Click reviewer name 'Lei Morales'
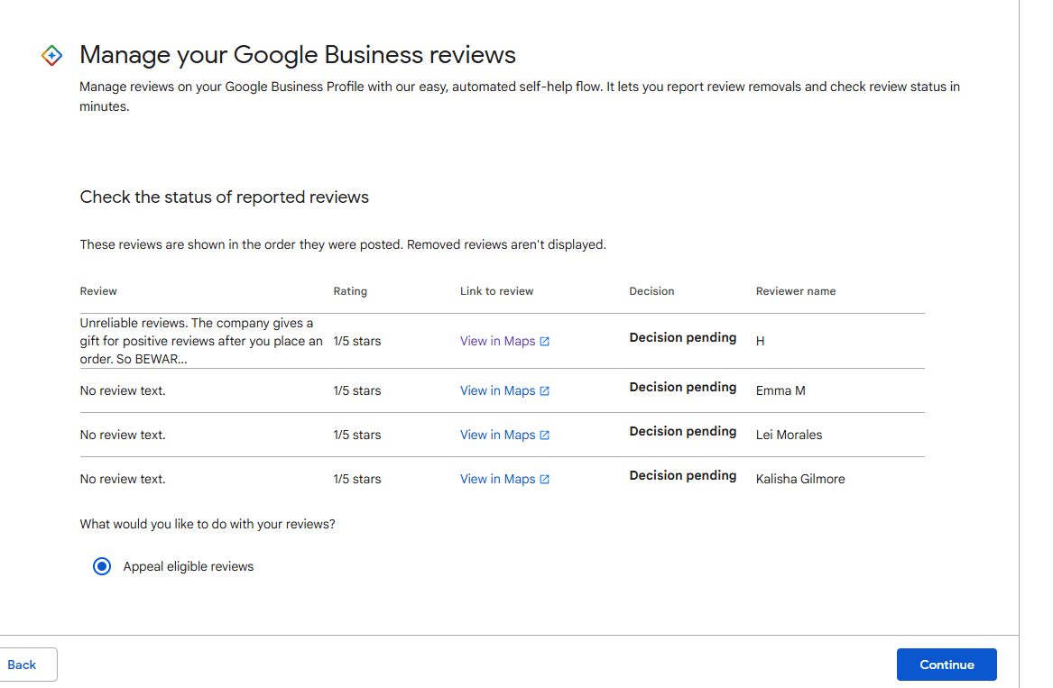 tap(789, 435)
